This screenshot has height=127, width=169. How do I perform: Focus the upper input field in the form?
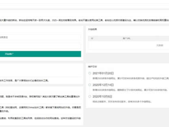pos(40,37)
